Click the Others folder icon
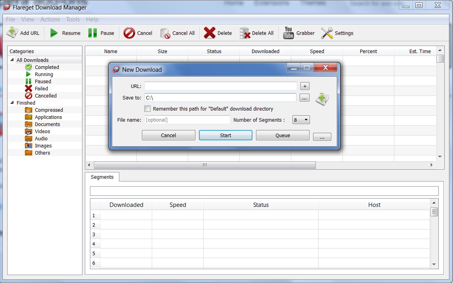 [28, 153]
